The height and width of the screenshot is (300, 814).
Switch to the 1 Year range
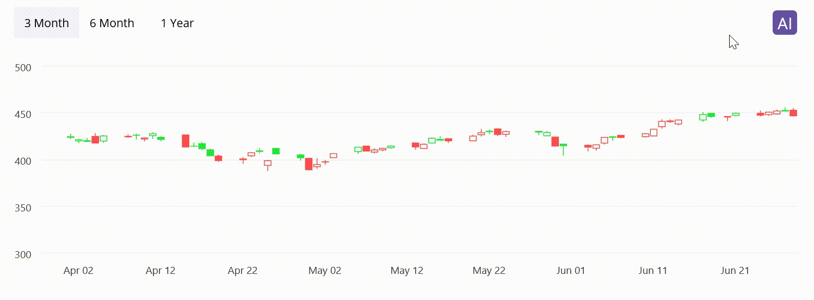177,23
